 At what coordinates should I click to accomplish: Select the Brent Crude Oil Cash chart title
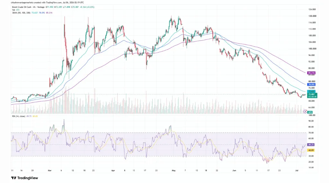tap(28, 7)
